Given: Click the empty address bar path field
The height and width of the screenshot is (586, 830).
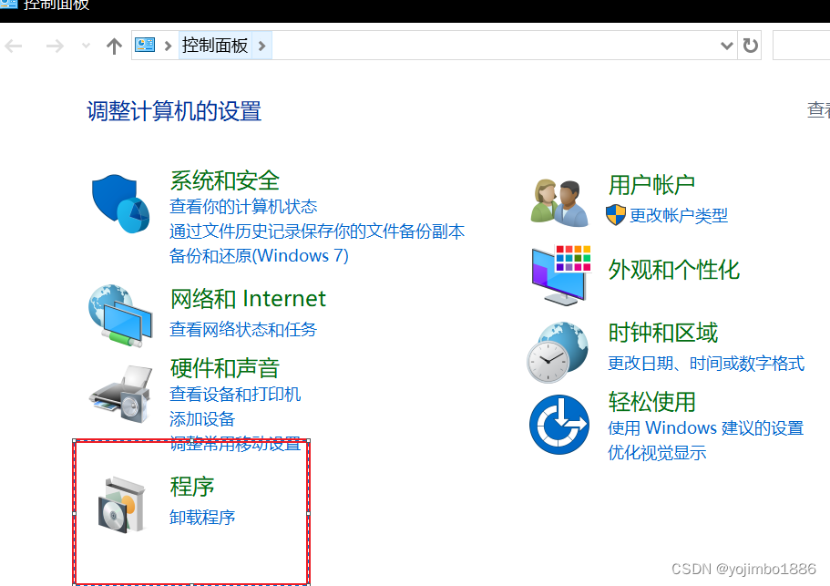Looking at the screenshot, I should click(x=495, y=46).
